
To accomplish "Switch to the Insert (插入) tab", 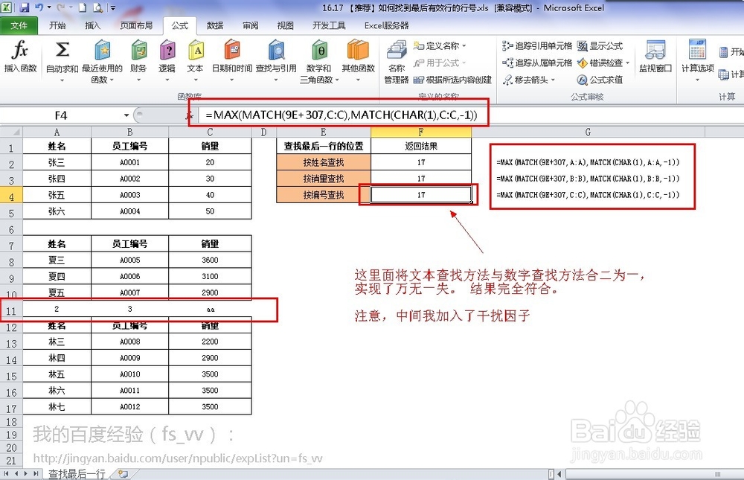I will pos(92,25).
